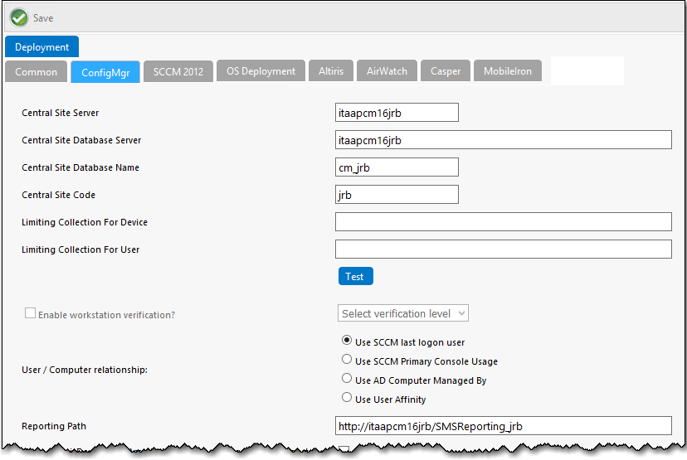The height and width of the screenshot is (460, 687).
Task: Click the Test button
Action: click(355, 276)
